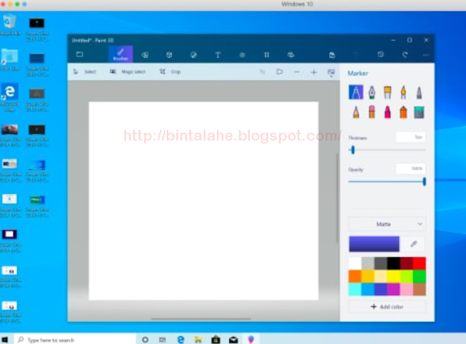Toggle the 3D view icon
The width and height of the screenshot is (466, 344).
280,72
